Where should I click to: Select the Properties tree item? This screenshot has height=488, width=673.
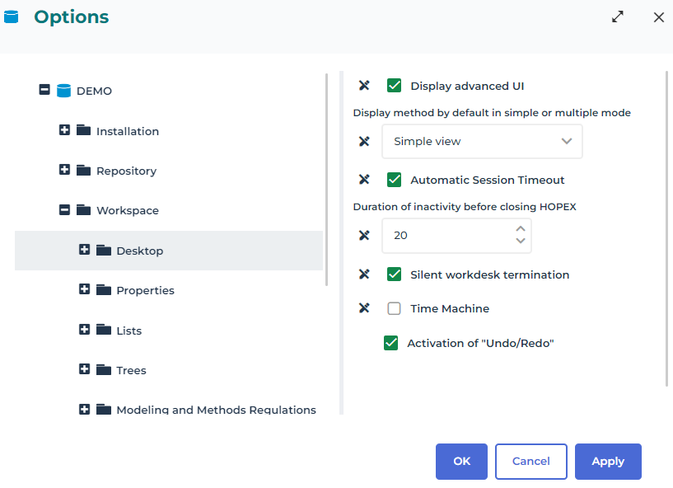pos(145,290)
